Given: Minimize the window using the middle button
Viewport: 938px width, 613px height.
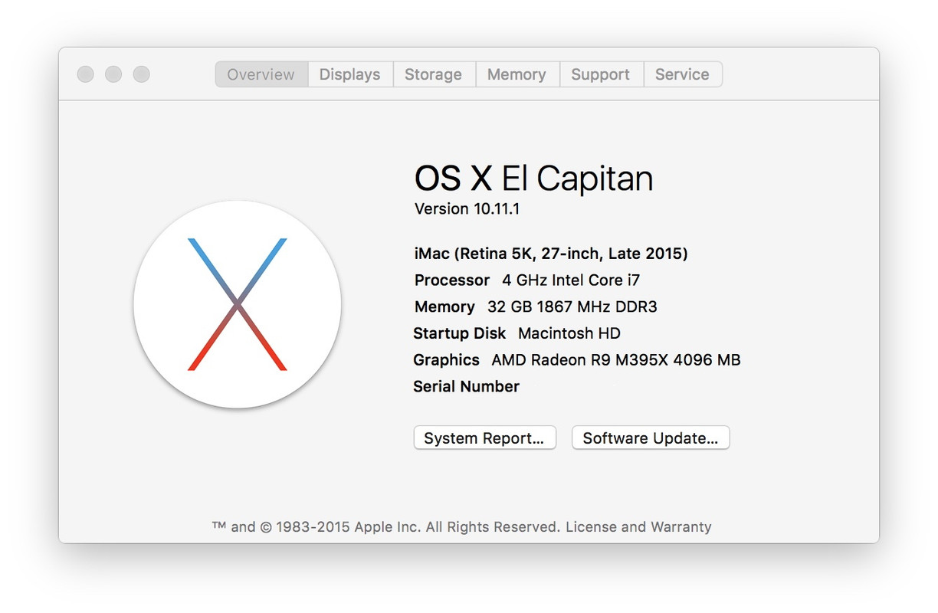Looking at the screenshot, I should pyautogui.click(x=113, y=74).
